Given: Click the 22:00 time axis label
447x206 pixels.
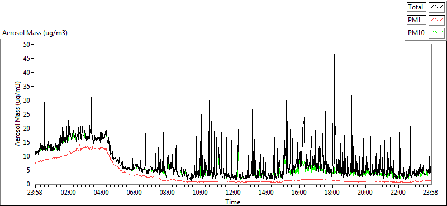Looking at the screenshot, I should 398,192.
